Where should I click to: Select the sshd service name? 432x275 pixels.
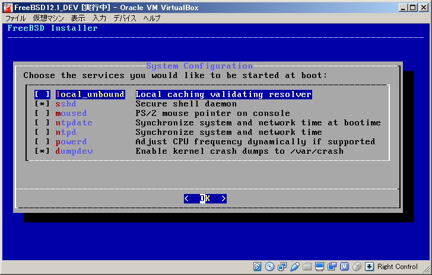click(x=66, y=104)
